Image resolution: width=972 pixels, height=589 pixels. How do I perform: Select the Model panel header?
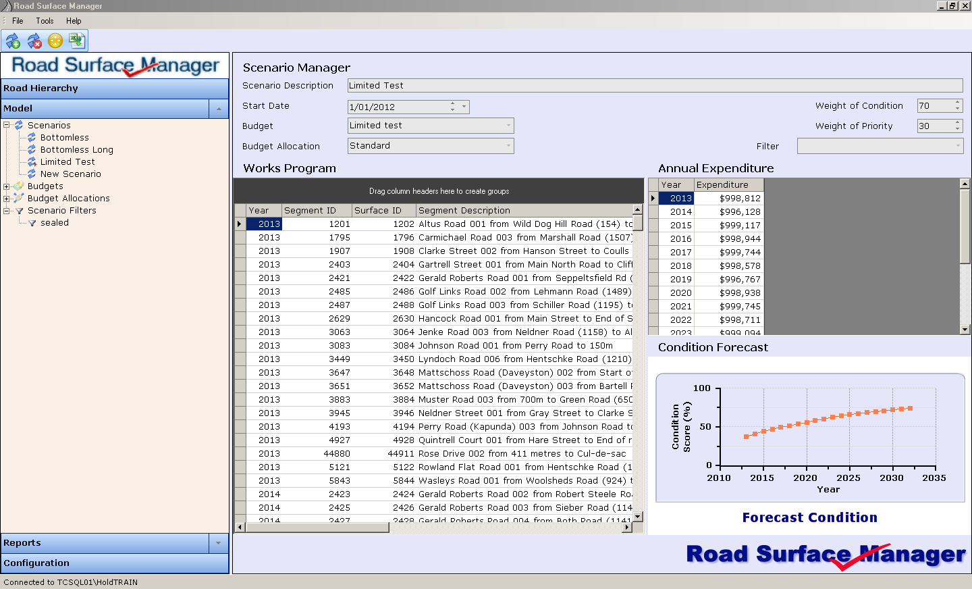pos(105,109)
